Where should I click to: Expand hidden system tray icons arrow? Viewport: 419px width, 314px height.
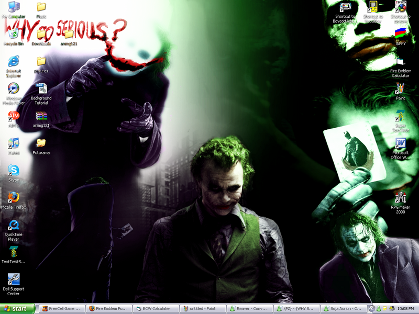pyautogui.click(x=371, y=309)
